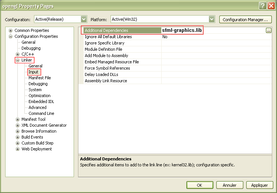Collapse the Linker node
The height and width of the screenshot is (193, 277).
coord(18,60)
